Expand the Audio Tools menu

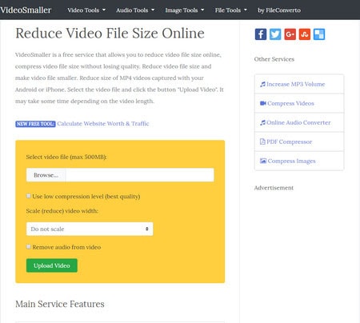(135, 10)
